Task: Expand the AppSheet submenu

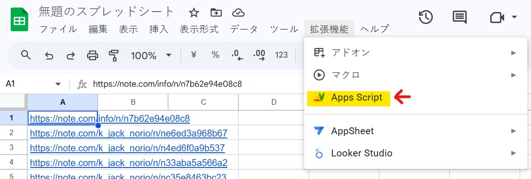Action: 416,131
